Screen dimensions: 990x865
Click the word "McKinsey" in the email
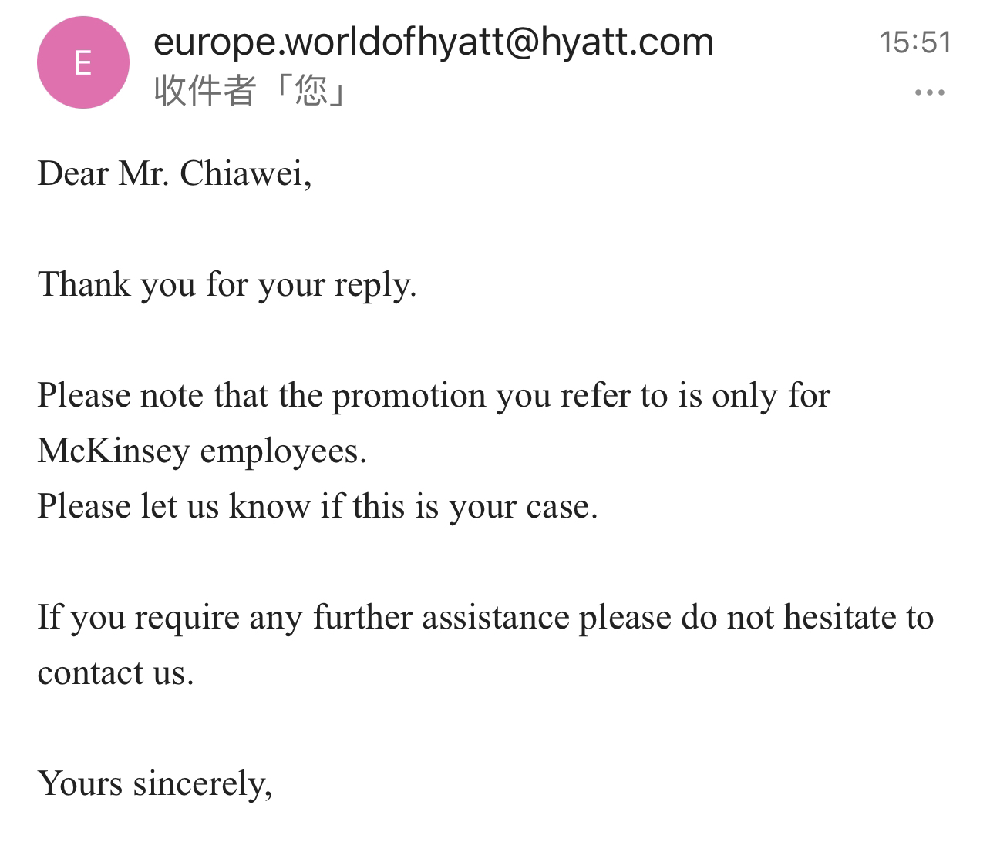113,451
